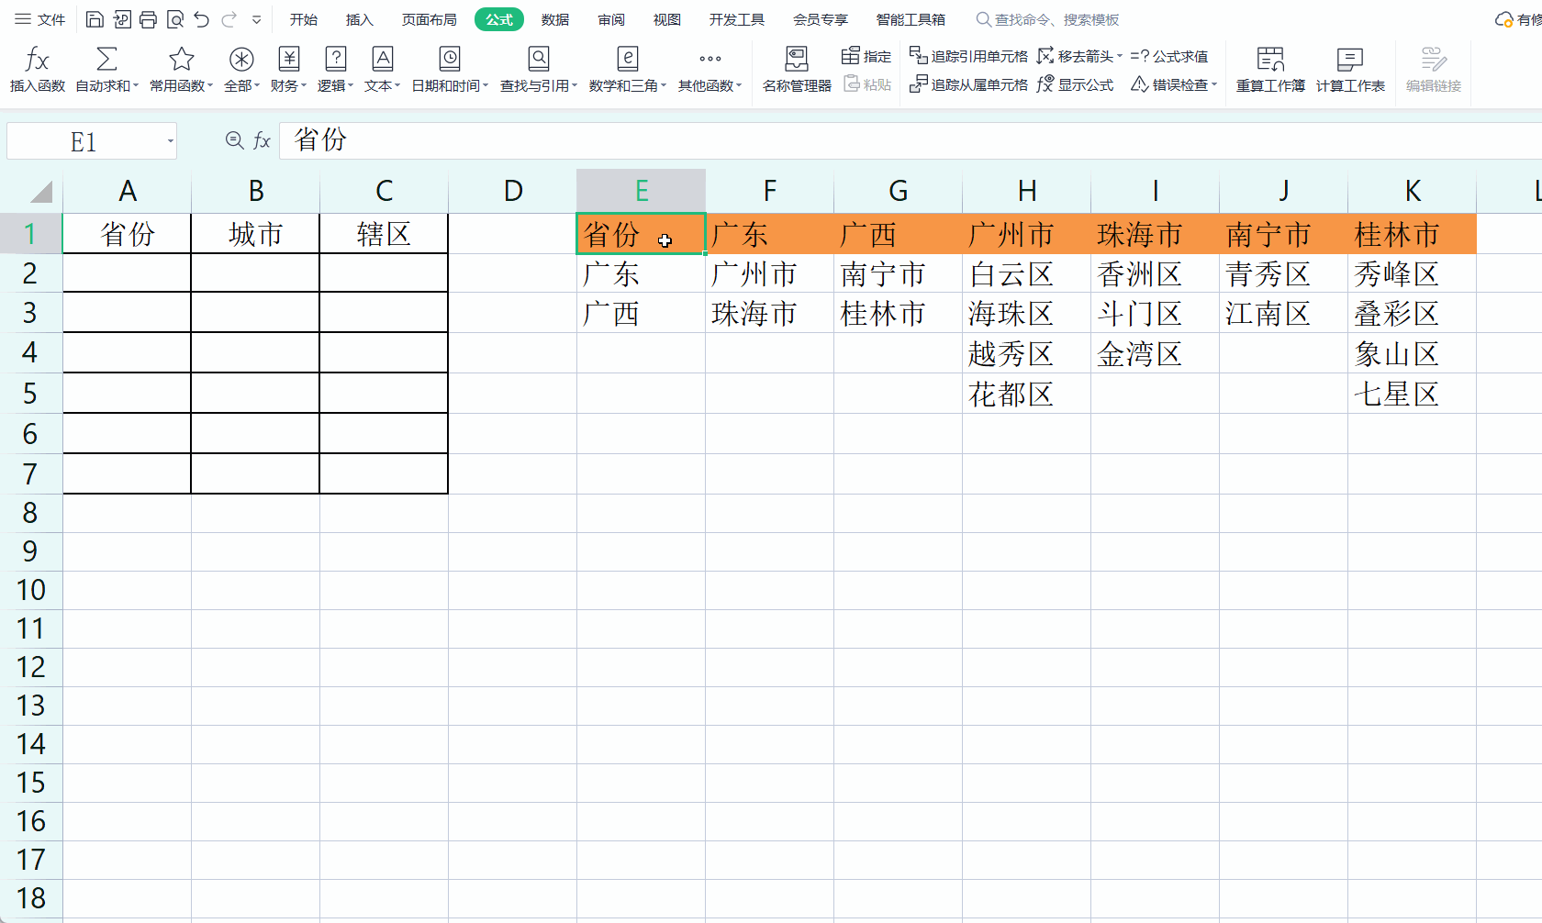This screenshot has height=923, width=1542.
Task: Click the fx icon beside formula bar
Action: tap(263, 140)
